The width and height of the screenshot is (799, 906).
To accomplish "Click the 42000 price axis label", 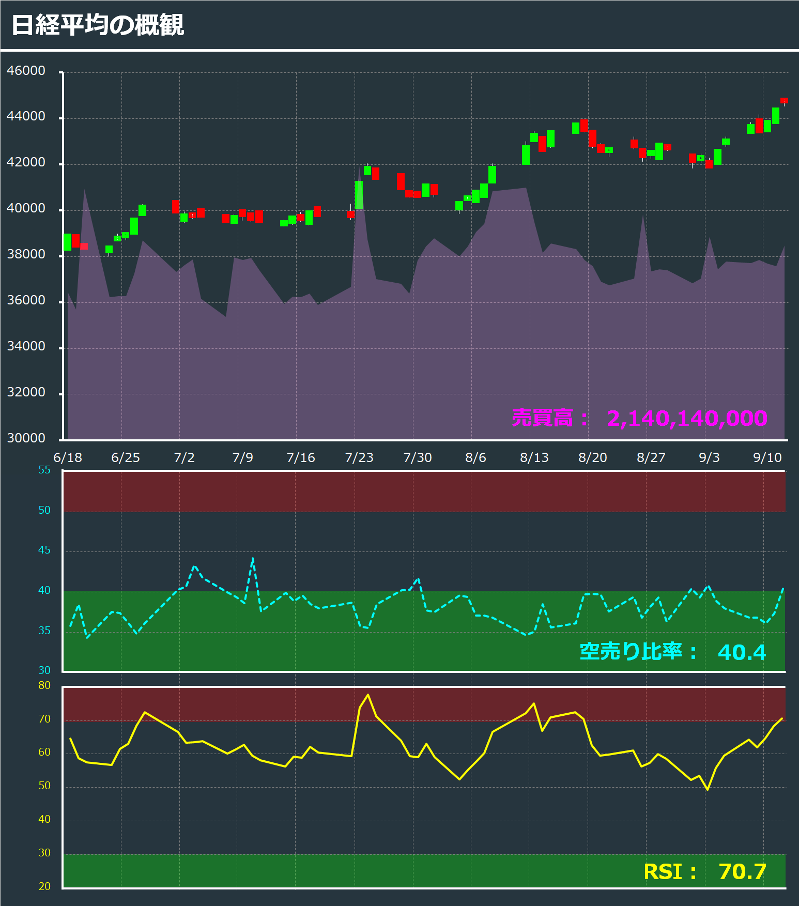I will pyautogui.click(x=26, y=163).
